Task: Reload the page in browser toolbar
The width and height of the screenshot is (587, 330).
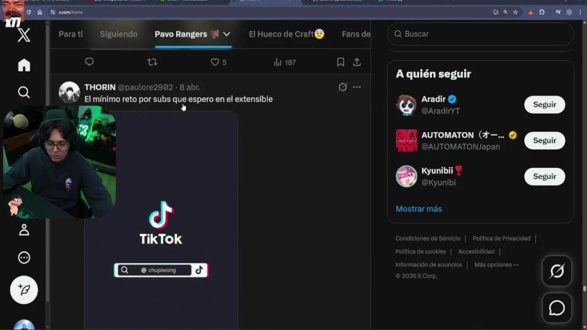Action: pyautogui.click(x=28, y=12)
